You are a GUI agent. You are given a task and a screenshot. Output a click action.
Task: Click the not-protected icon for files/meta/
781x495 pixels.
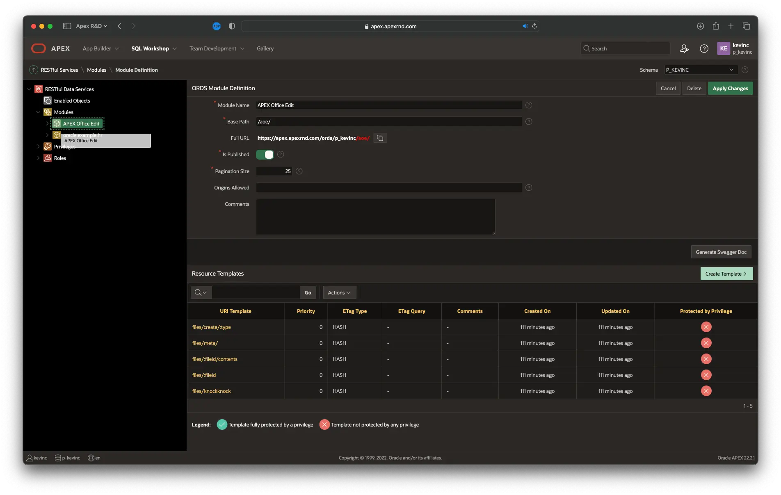(x=706, y=343)
